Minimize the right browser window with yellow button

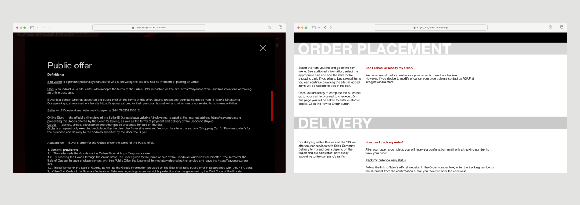(x=302, y=28)
